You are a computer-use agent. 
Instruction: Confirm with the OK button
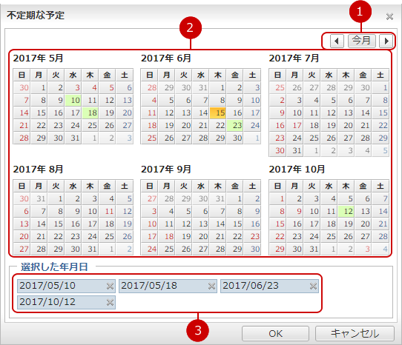pyautogui.click(x=276, y=333)
